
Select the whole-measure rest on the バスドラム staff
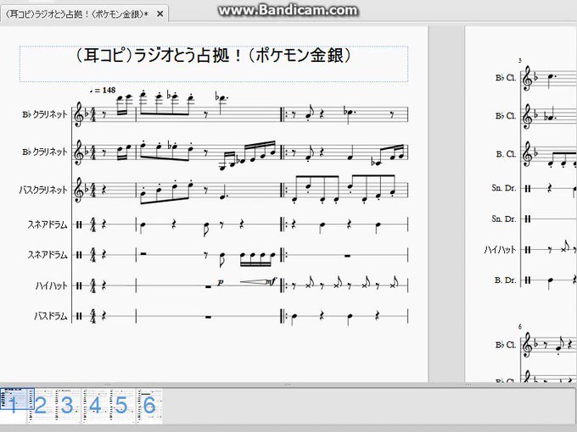click(x=208, y=317)
